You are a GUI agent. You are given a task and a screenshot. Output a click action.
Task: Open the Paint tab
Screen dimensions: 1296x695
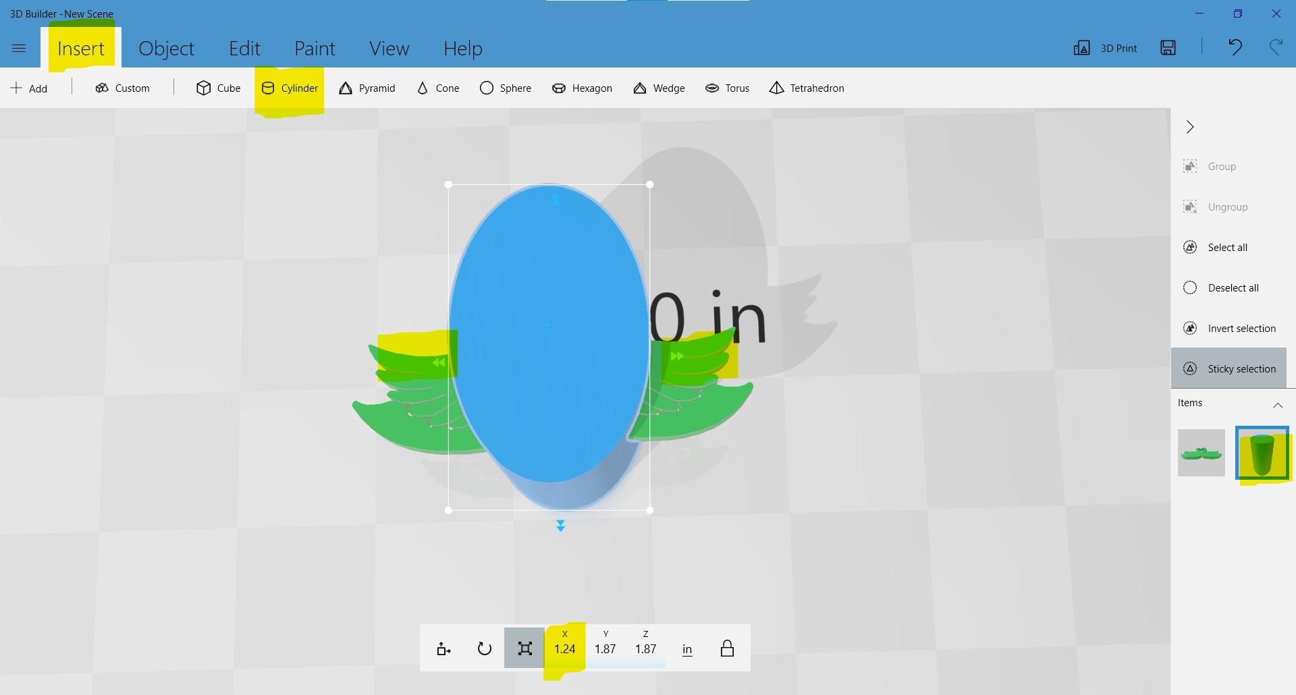pos(315,49)
